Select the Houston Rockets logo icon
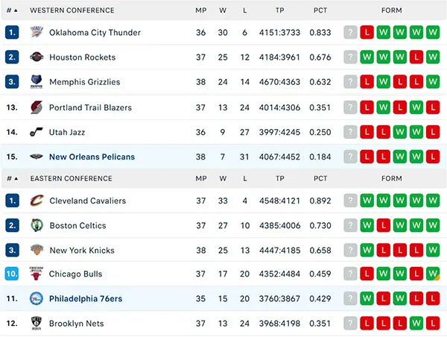447x337 pixels. 37,57
